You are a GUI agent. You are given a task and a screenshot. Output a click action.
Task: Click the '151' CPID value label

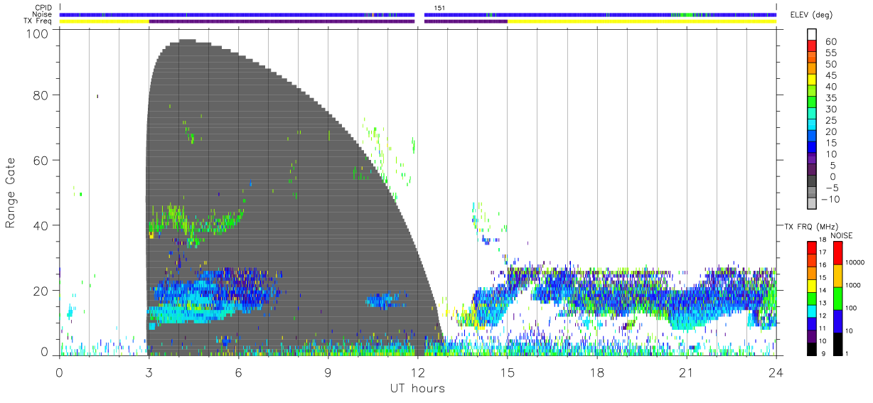[439, 8]
